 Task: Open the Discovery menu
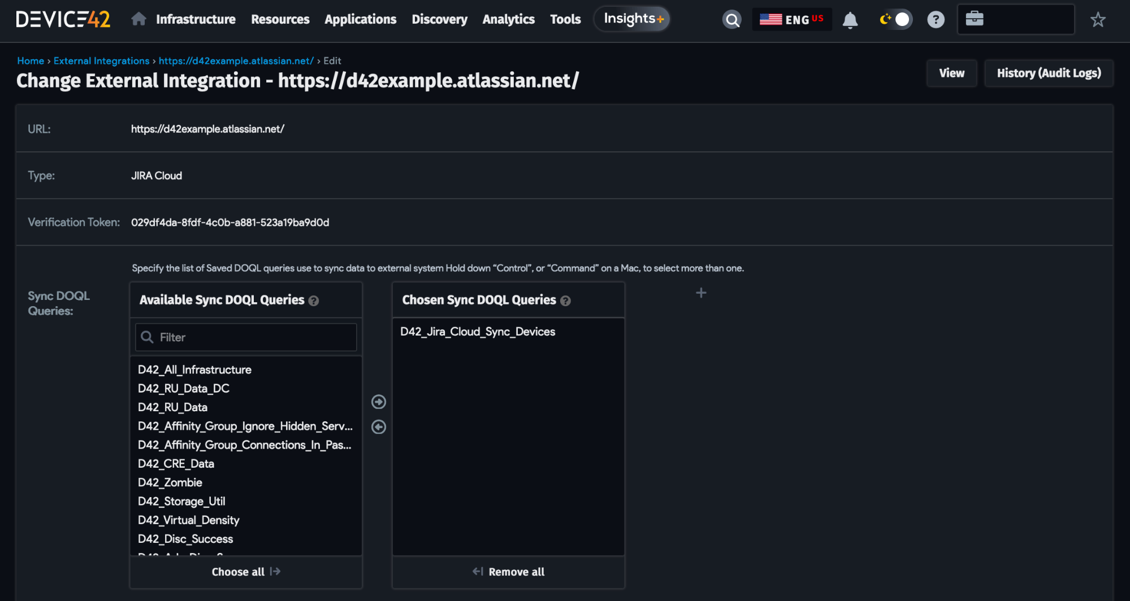(x=439, y=19)
